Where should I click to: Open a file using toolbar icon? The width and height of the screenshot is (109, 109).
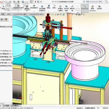[14, 2]
